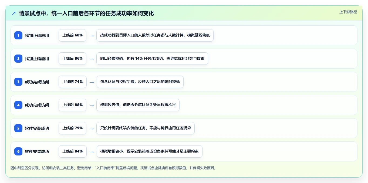
Task: Click the 上线前 74% value pill
Action: point(73,82)
